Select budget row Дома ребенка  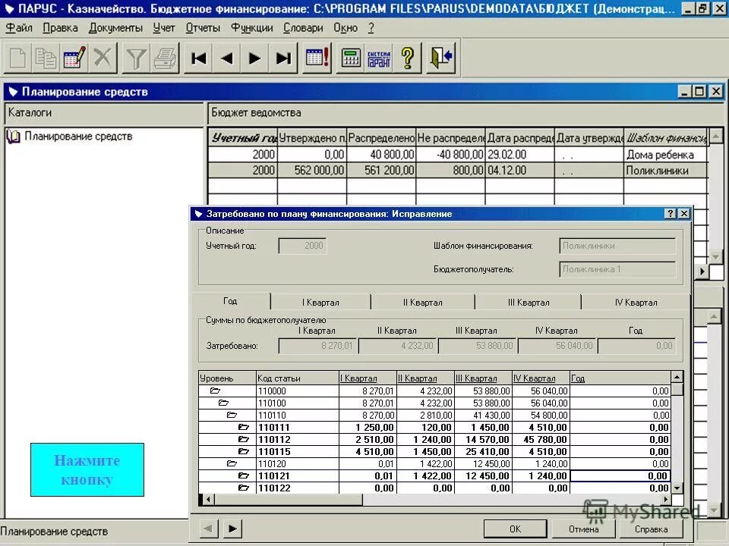click(x=457, y=154)
